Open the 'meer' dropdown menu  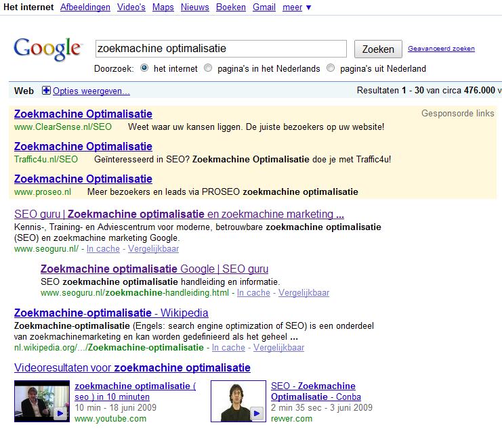pyautogui.click(x=297, y=7)
